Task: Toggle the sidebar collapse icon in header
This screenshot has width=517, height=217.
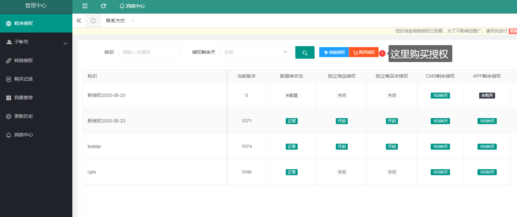Action: [85, 6]
